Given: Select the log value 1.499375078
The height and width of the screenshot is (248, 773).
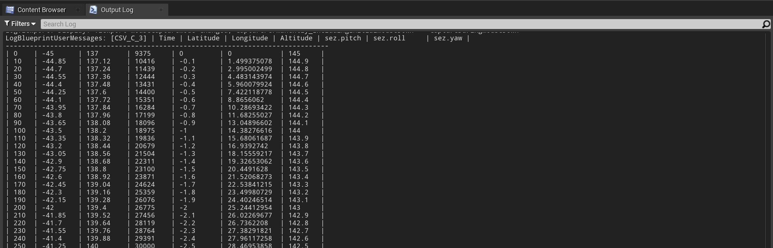Looking at the screenshot, I should pos(250,61).
